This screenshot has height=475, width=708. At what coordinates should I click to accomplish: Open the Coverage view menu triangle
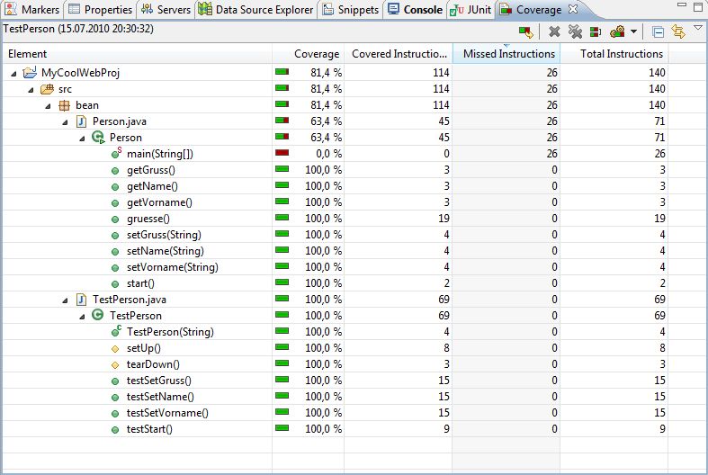coord(698,29)
